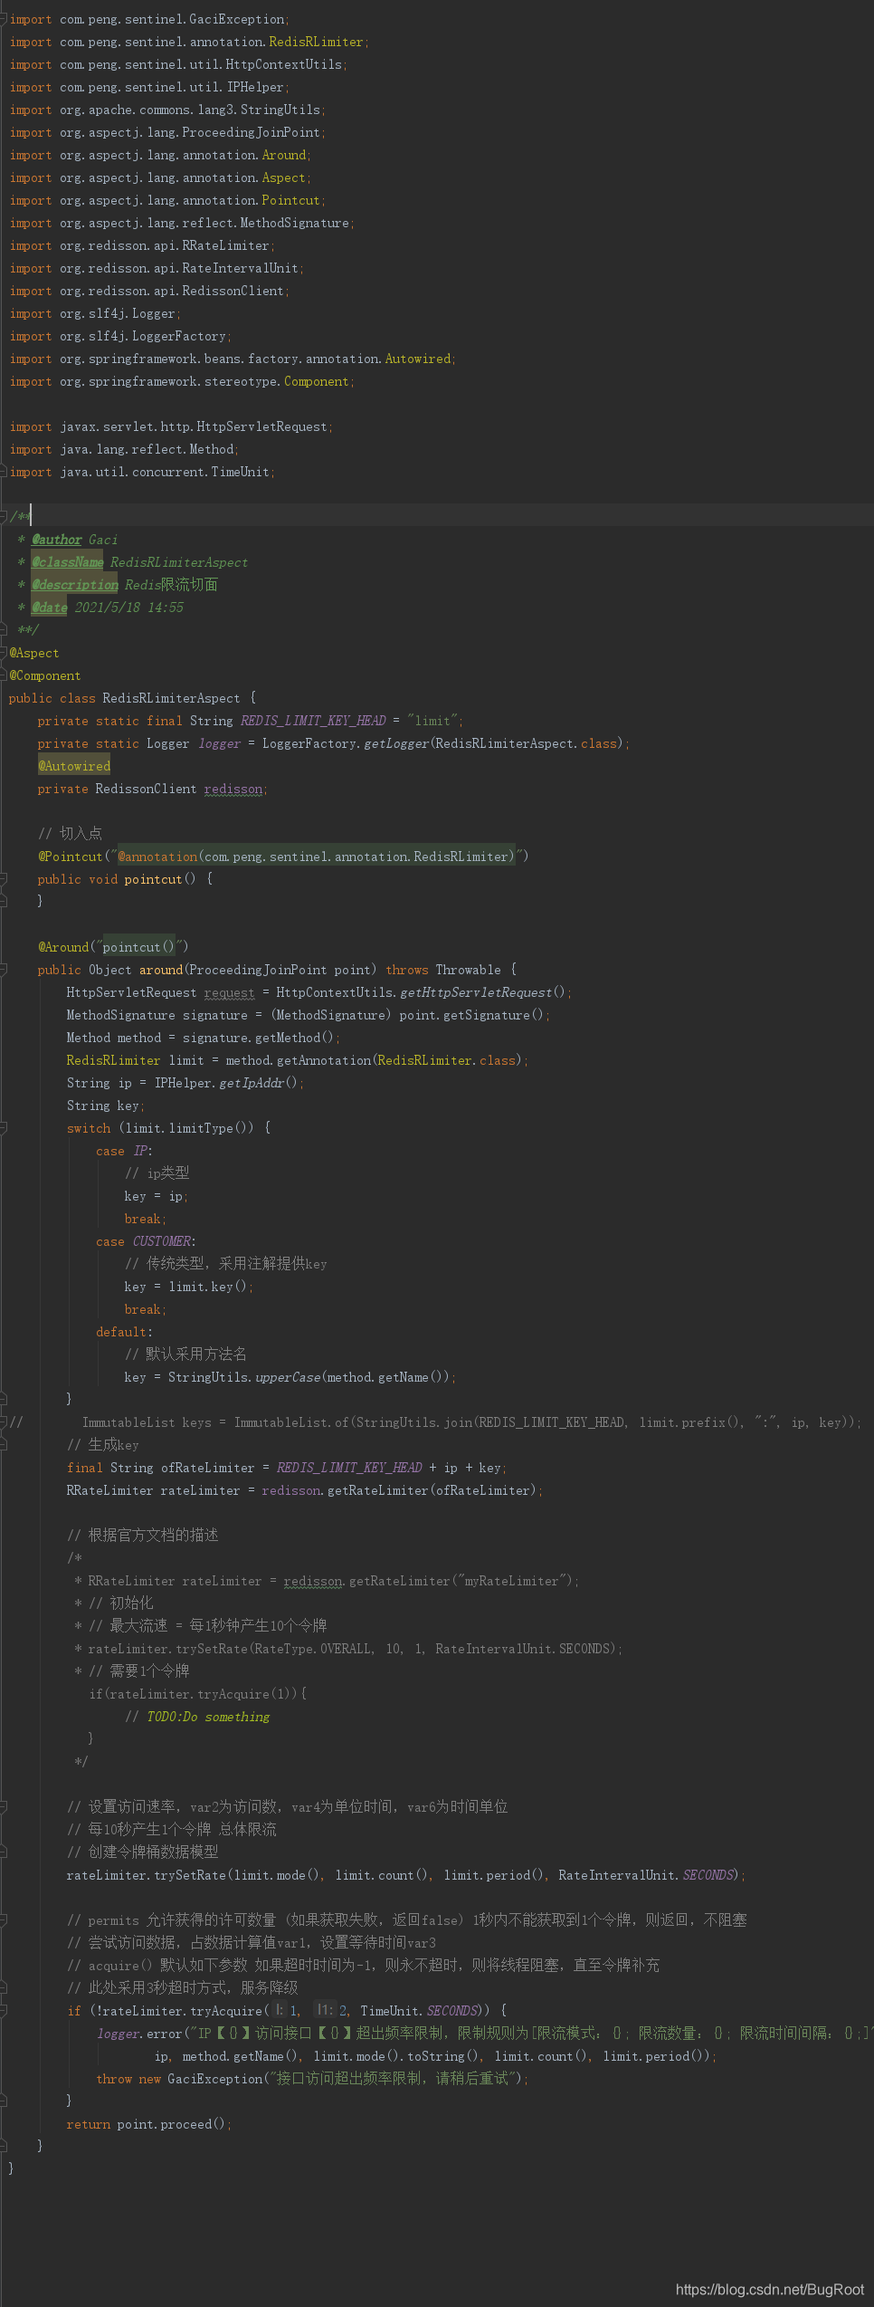Click the @Pointcut annotation keyword
The height and width of the screenshot is (2307, 874).
point(71,857)
